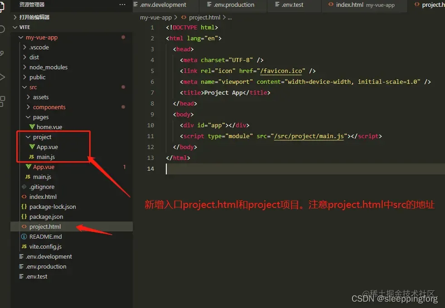Click the info icon beside README.md

(x=24, y=236)
